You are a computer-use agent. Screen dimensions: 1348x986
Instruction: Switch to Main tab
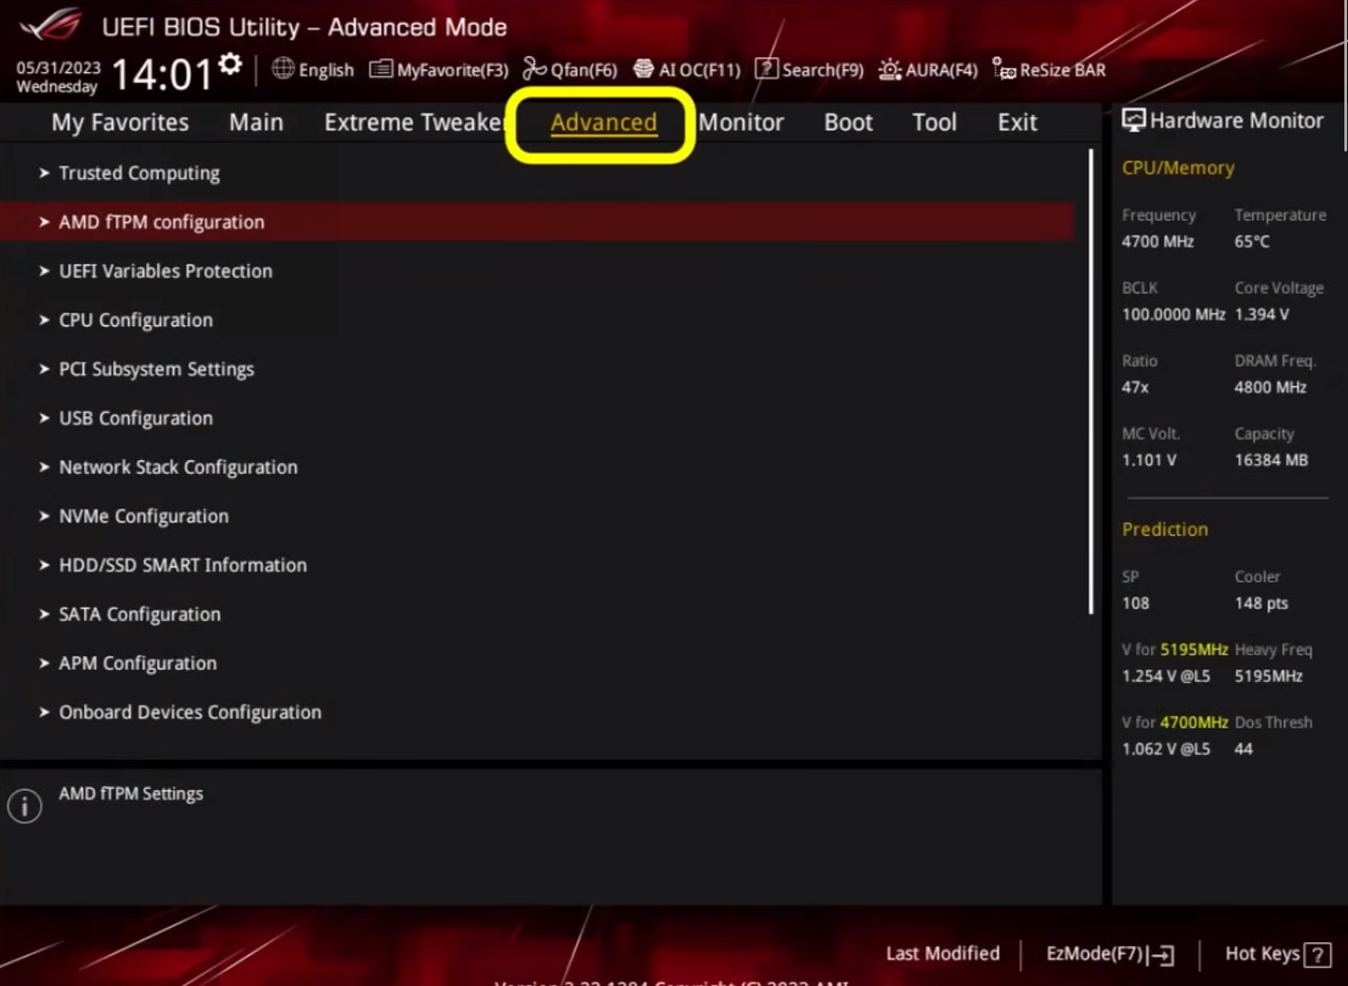pyautogui.click(x=256, y=122)
